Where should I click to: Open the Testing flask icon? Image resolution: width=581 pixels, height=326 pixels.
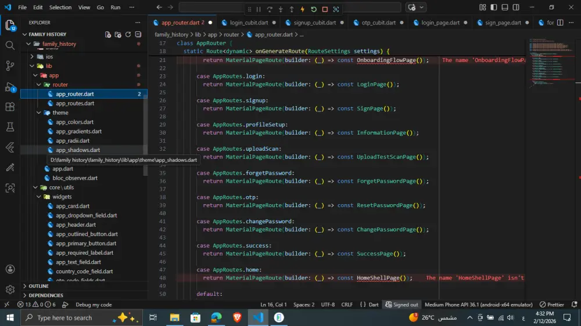click(x=10, y=127)
